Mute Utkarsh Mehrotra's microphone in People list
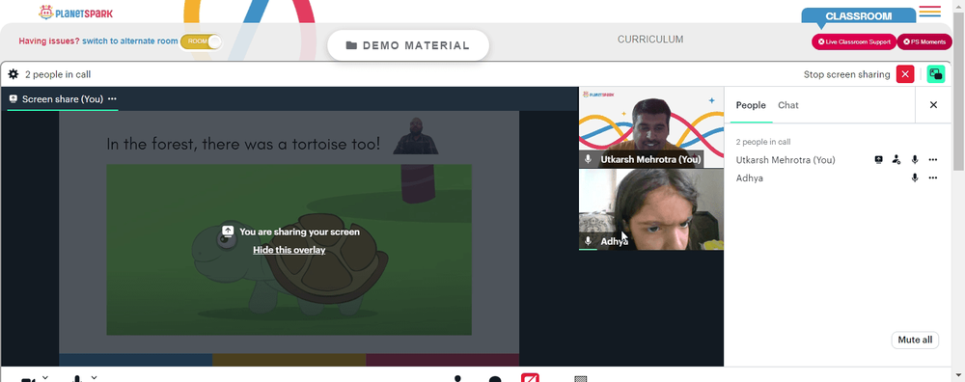 [x=915, y=160]
